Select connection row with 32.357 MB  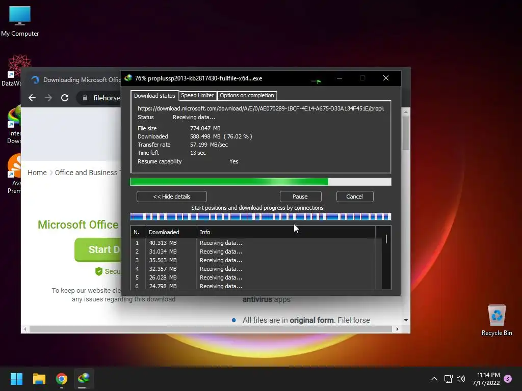coord(253,269)
